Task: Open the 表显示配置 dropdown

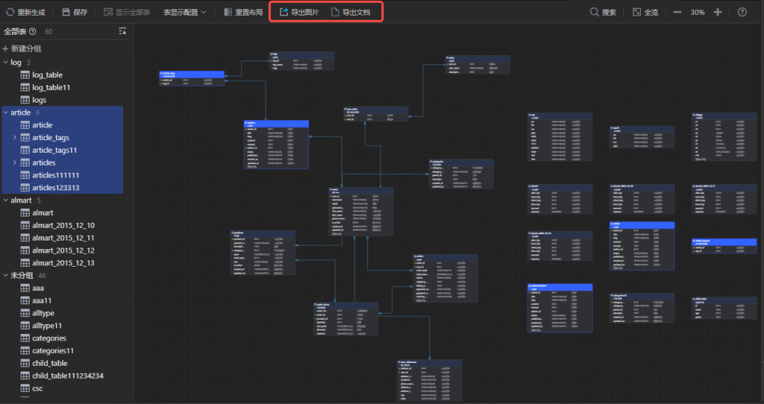Action: [185, 12]
